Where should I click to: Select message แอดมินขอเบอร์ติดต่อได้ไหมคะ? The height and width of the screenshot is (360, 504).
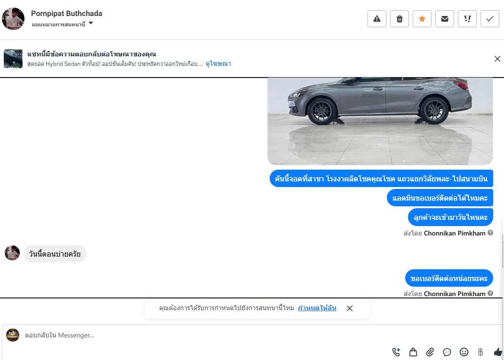[x=440, y=198]
